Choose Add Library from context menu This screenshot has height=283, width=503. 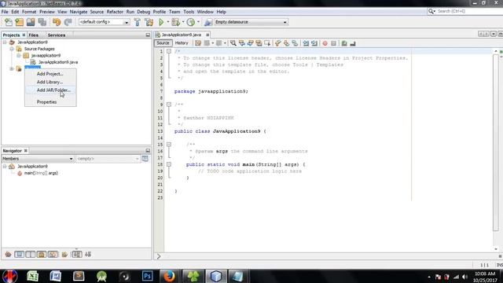click(x=50, y=82)
